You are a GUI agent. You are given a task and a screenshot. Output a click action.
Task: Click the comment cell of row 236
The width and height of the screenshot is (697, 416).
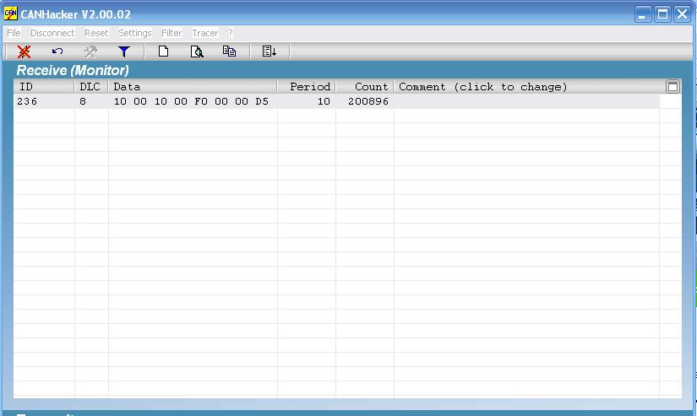point(526,101)
